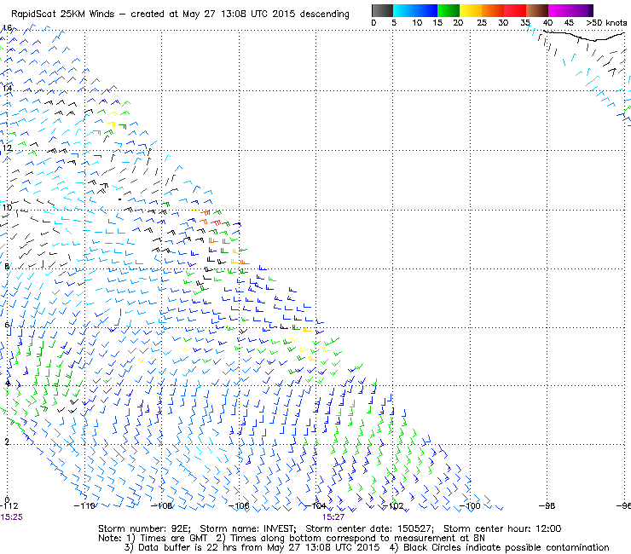Click the -102 longitude axis label

click(393, 506)
